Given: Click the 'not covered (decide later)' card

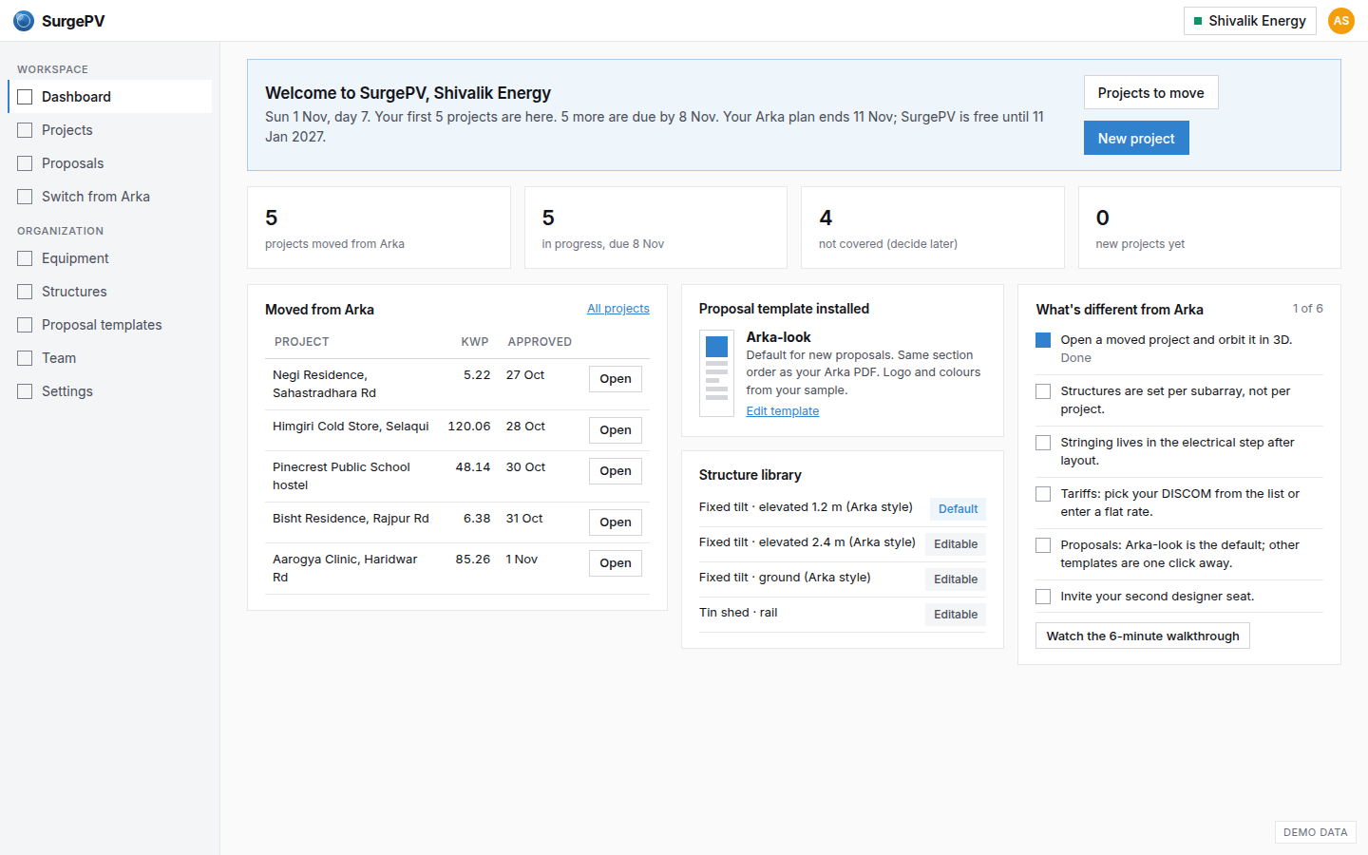Looking at the screenshot, I should (933, 228).
